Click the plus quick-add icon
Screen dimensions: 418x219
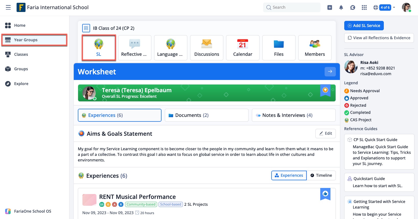tap(330, 7)
